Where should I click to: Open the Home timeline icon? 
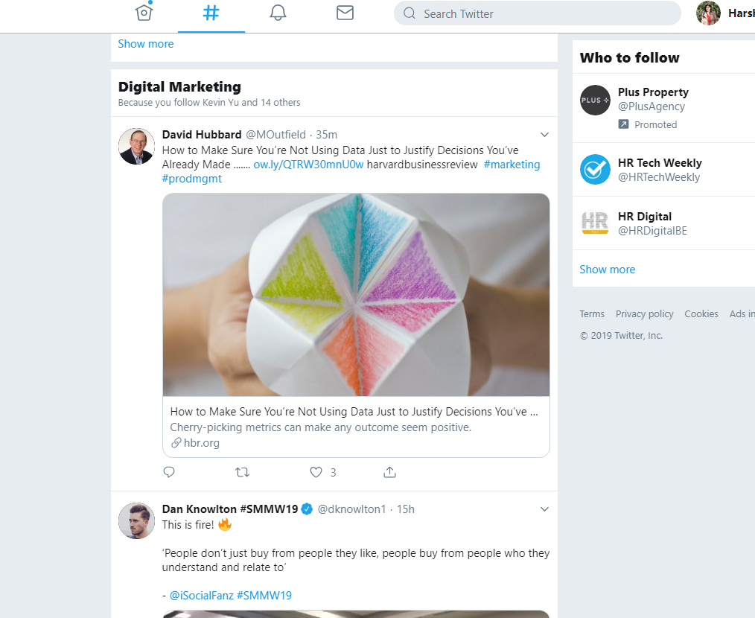pos(144,13)
